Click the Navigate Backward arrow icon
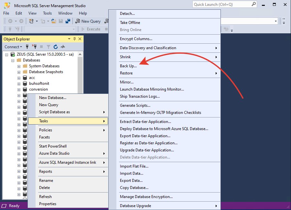The width and height of the screenshot is (291, 210). click(10, 21)
